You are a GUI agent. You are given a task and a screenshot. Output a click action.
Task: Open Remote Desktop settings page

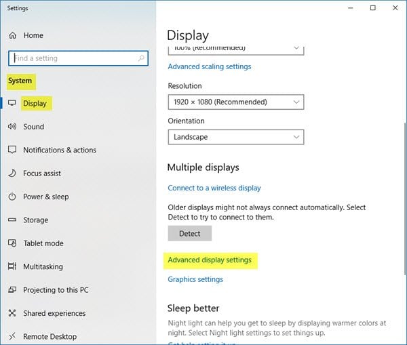[50, 336]
